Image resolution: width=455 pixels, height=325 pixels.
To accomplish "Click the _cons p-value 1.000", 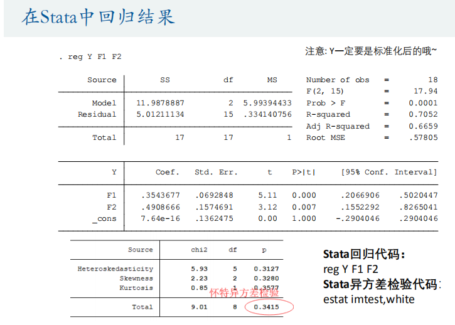I will click(304, 218).
